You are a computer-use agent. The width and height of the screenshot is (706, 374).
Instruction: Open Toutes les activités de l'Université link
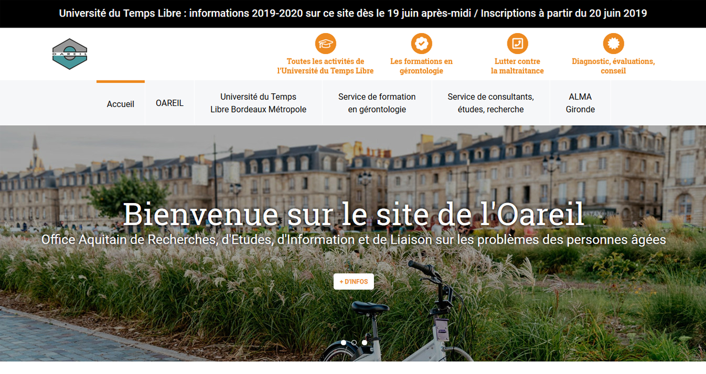click(325, 66)
